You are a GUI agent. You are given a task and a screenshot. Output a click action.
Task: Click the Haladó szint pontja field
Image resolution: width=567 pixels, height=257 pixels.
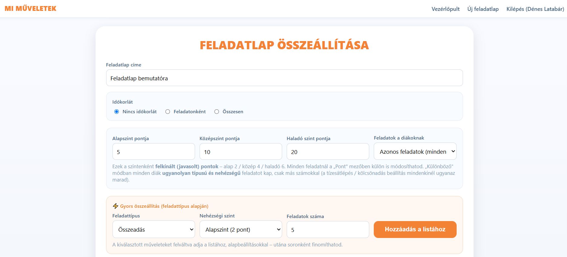tap(328, 152)
